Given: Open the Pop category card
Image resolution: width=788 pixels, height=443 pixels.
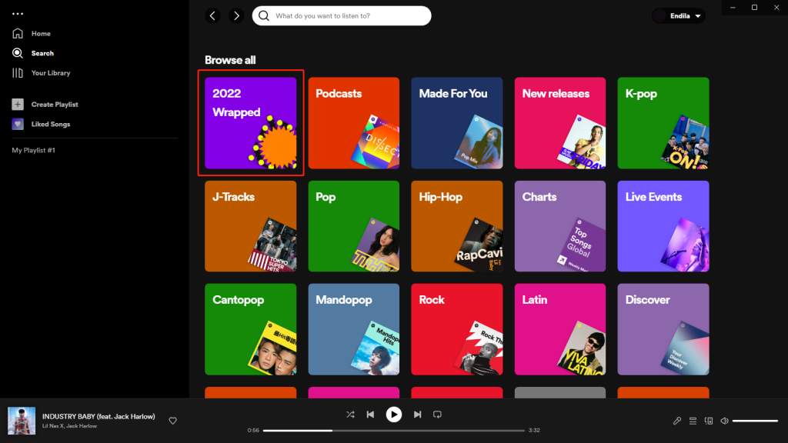Looking at the screenshot, I should (x=354, y=226).
